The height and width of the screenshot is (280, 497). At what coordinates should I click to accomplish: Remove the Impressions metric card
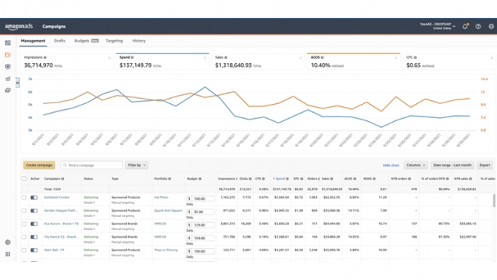pyautogui.click(x=109, y=58)
